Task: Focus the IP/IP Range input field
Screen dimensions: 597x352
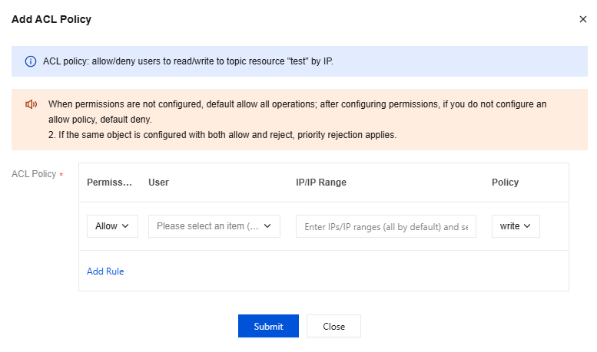Action: (x=386, y=226)
